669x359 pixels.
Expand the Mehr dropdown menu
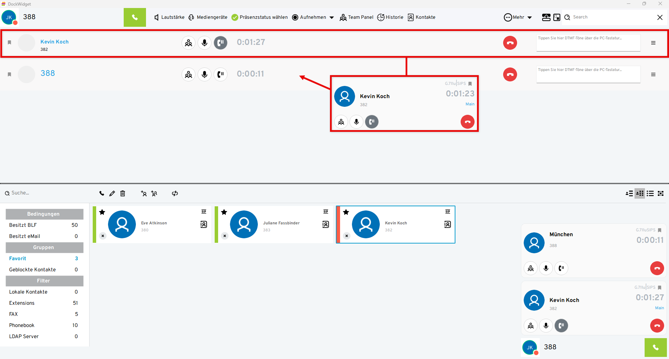(x=518, y=17)
